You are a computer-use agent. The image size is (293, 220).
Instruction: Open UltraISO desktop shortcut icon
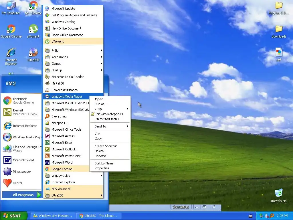coord(33,55)
